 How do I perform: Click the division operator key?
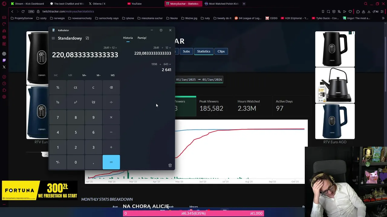point(111,102)
